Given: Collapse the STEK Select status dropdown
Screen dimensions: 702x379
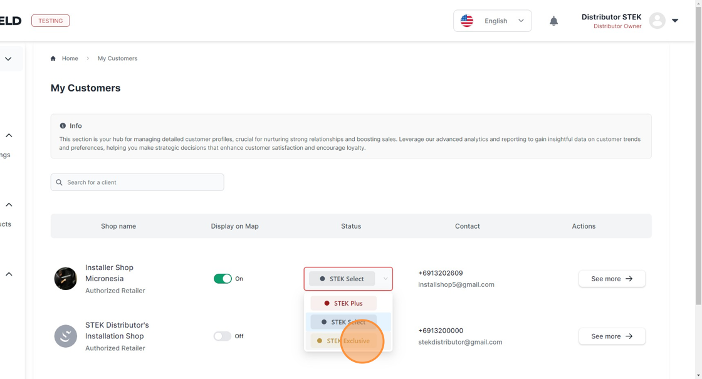Looking at the screenshot, I should 348,279.
